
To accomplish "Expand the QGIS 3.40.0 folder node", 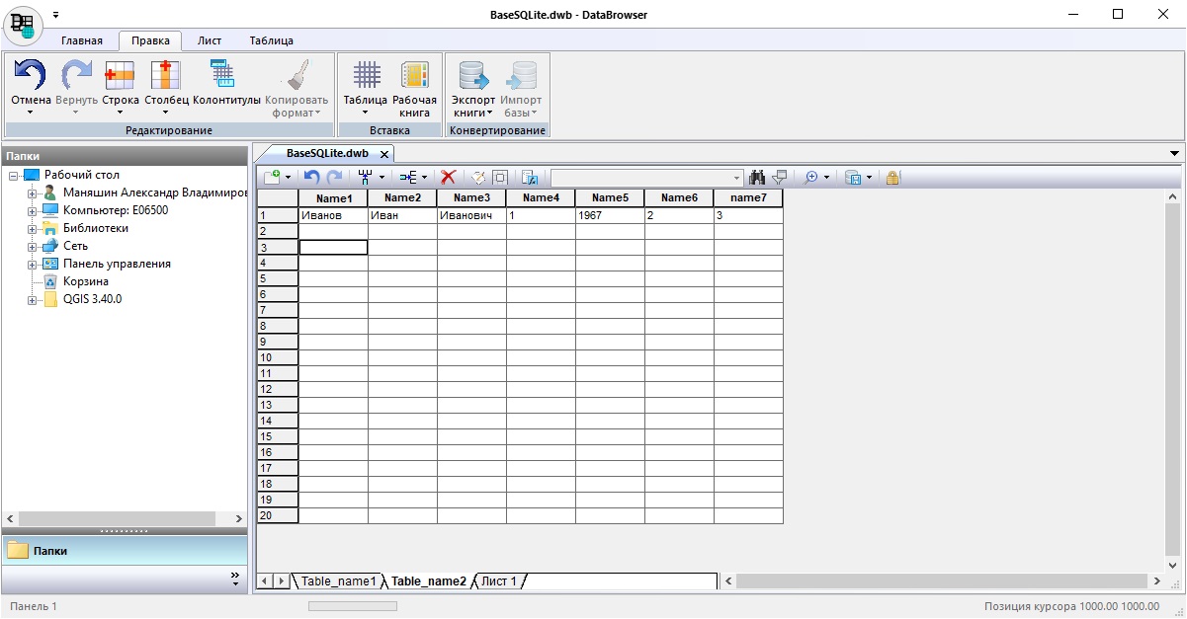I will pos(33,299).
